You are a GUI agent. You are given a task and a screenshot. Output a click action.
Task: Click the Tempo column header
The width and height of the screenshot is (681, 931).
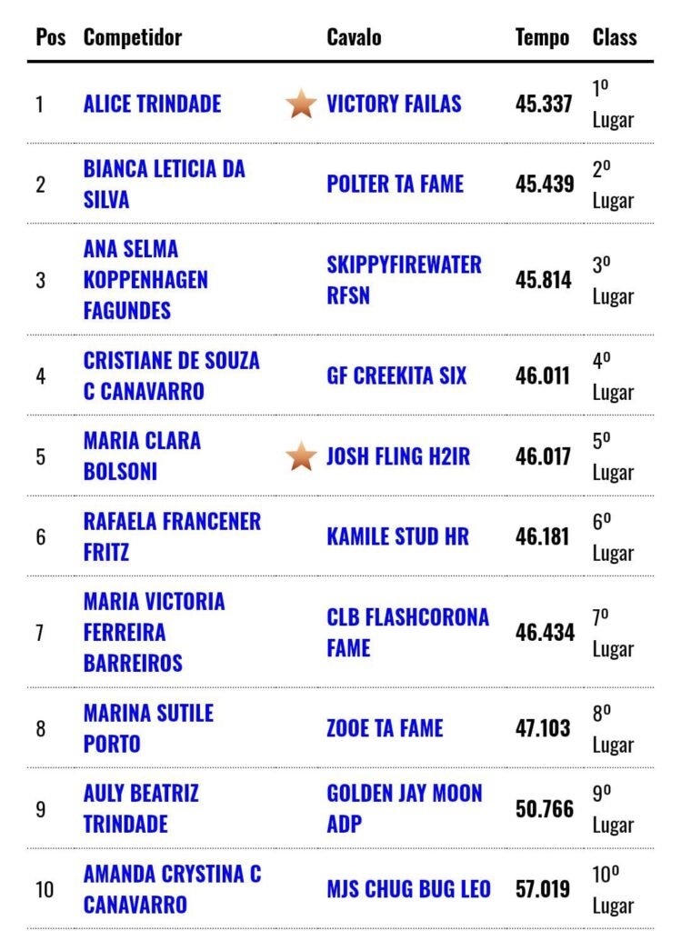click(x=542, y=37)
